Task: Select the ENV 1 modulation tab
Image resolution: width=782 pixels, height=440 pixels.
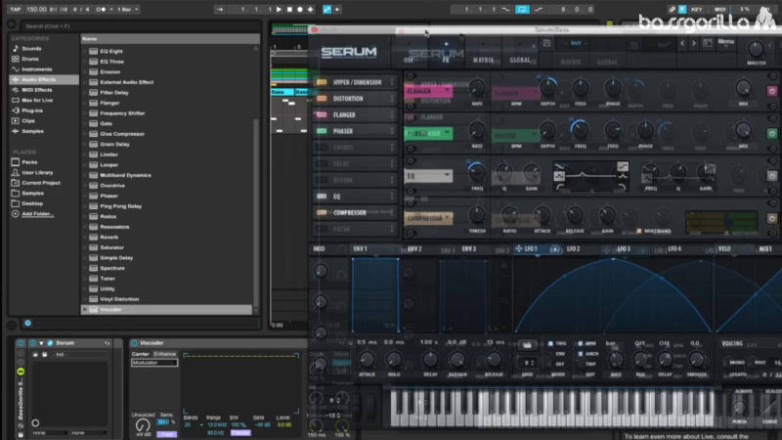Action: coord(360,248)
